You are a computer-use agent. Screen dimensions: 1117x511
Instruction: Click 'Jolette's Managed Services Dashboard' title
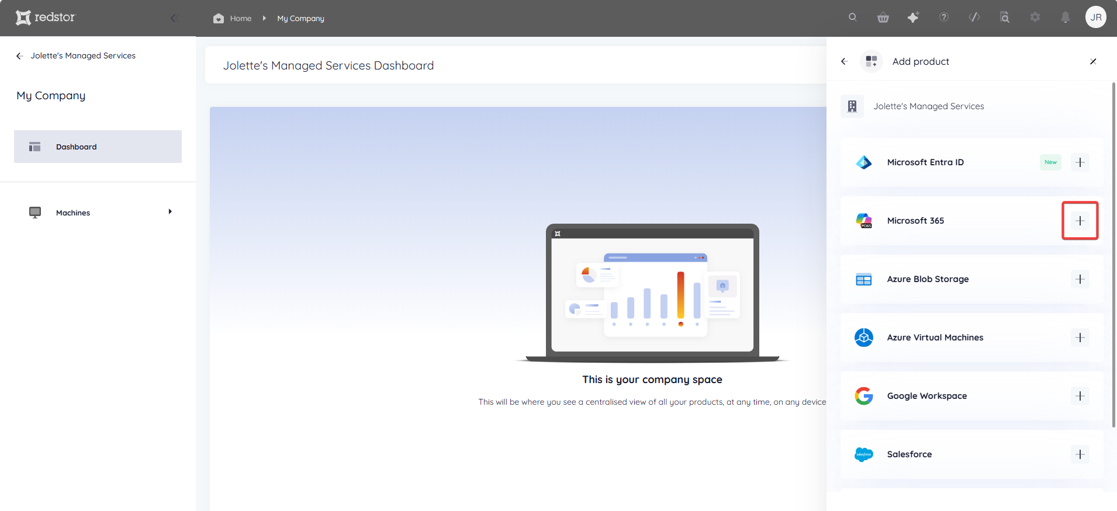[328, 65]
